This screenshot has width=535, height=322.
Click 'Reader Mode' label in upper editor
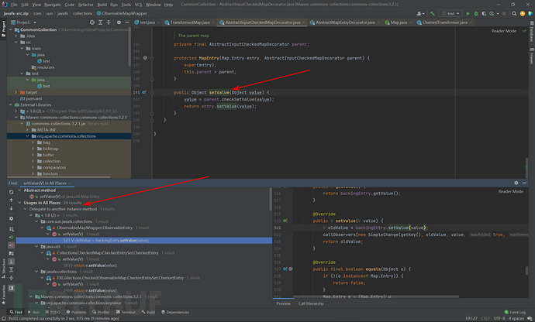503,30
